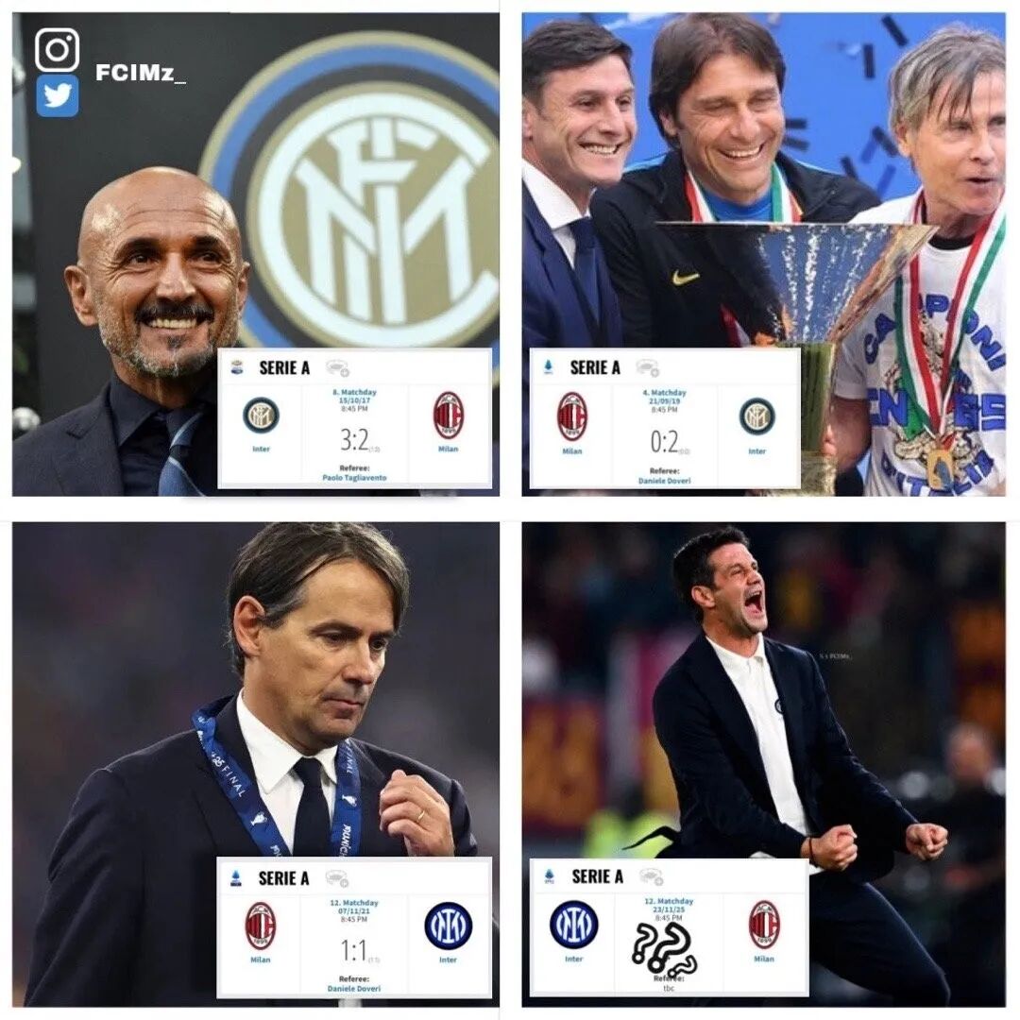Click the 0:2 score result

665,442
